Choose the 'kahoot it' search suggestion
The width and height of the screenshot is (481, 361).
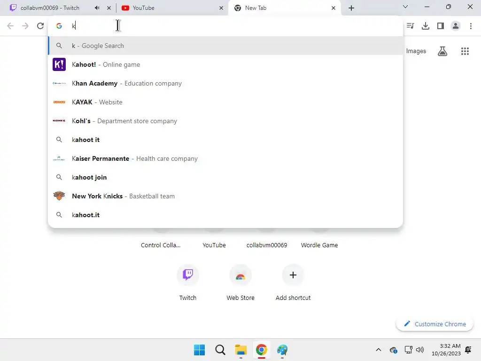[x=225, y=140]
